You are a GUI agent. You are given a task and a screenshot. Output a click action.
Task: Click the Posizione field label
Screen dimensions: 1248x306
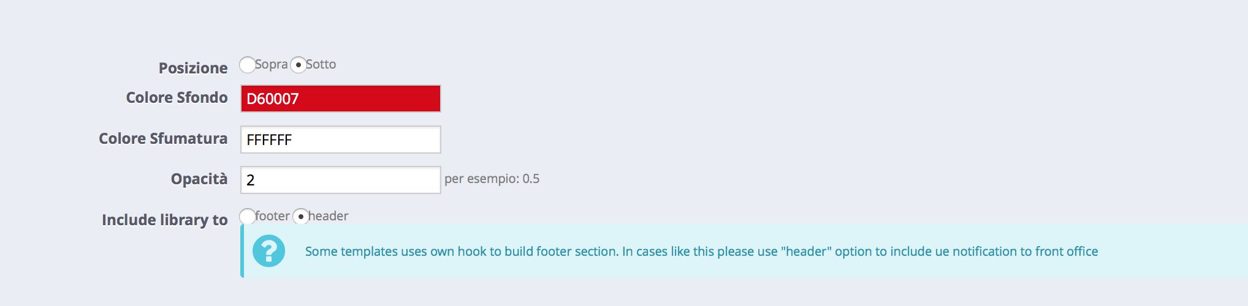193,68
